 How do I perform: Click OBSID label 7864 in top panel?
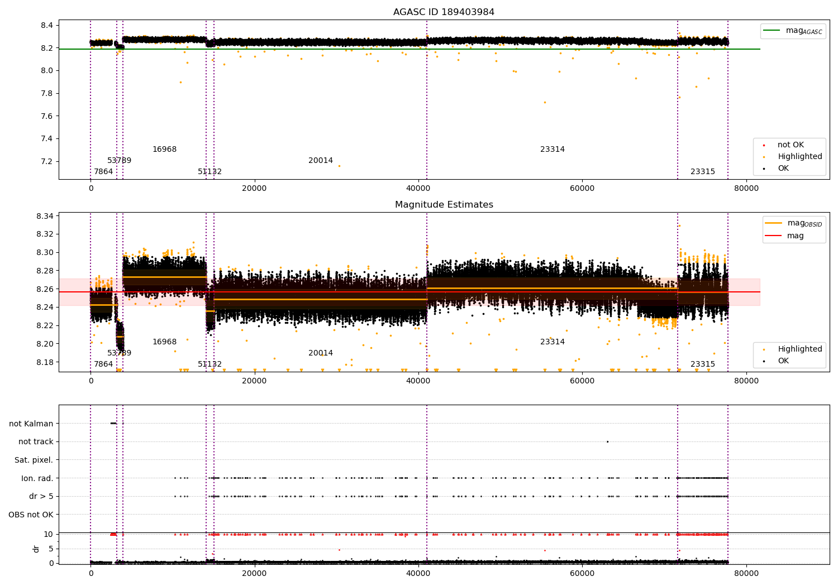point(103,172)
